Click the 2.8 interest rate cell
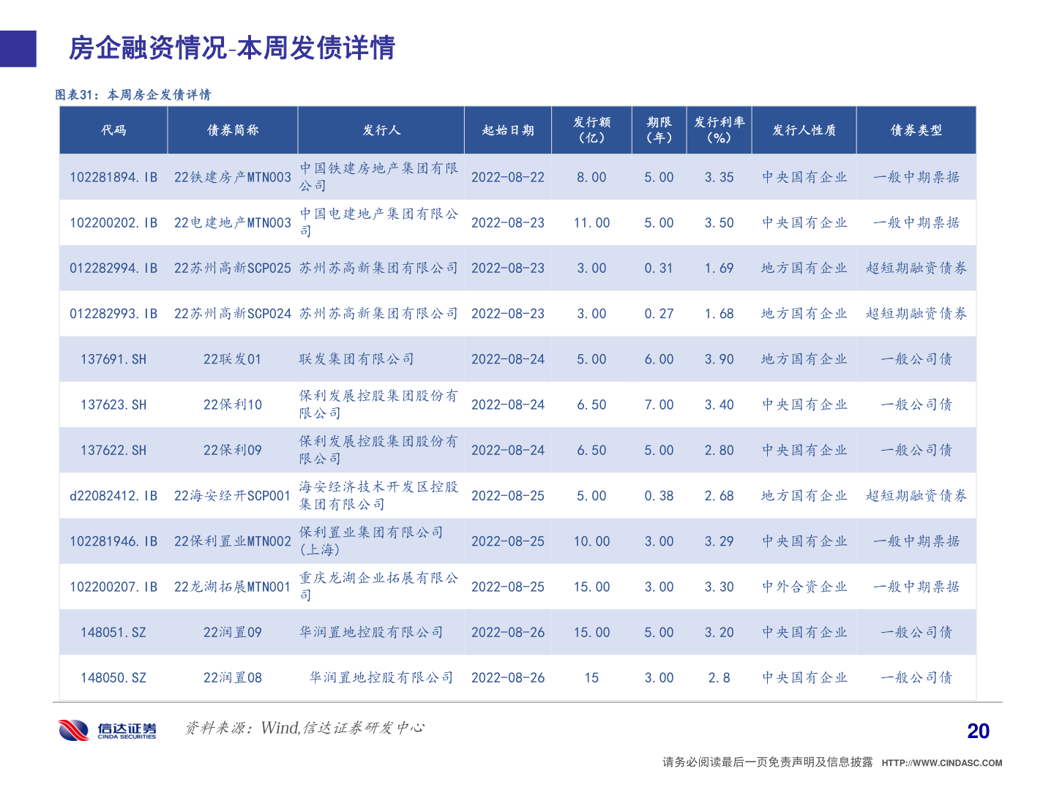This screenshot has width=1054, height=790. click(x=720, y=677)
